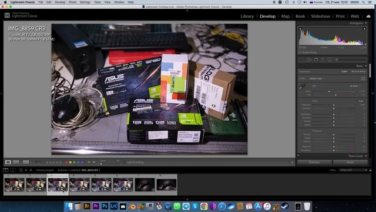Toggle yellow color label in toolbar
This screenshot has height=212, width=376.
pyautogui.click(x=70, y=163)
